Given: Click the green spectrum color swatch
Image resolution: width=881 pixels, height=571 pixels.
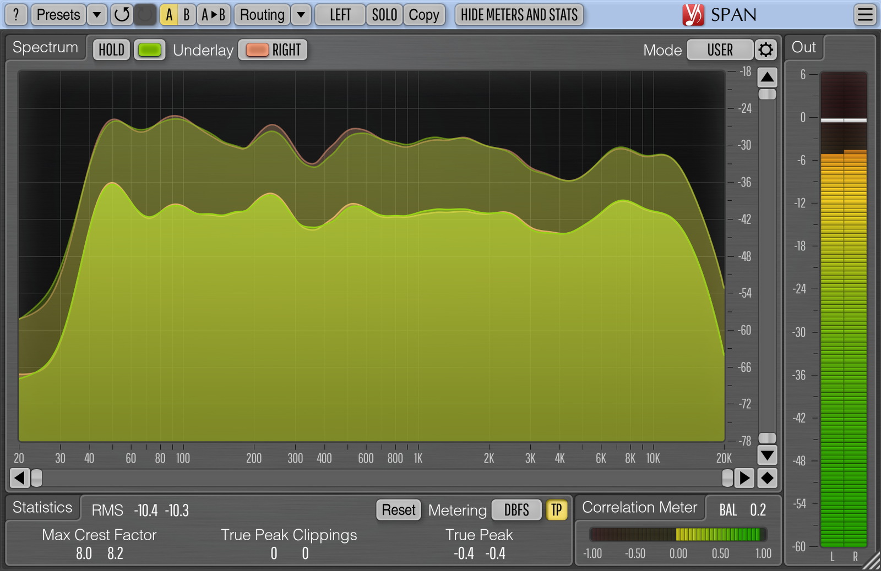Looking at the screenshot, I should click(x=149, y=50).
